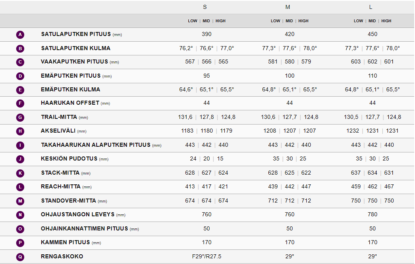Screen dimensions: 415x264
Task: Select the purple L icon next to Reach-mitta
Action: pos(21,187)
